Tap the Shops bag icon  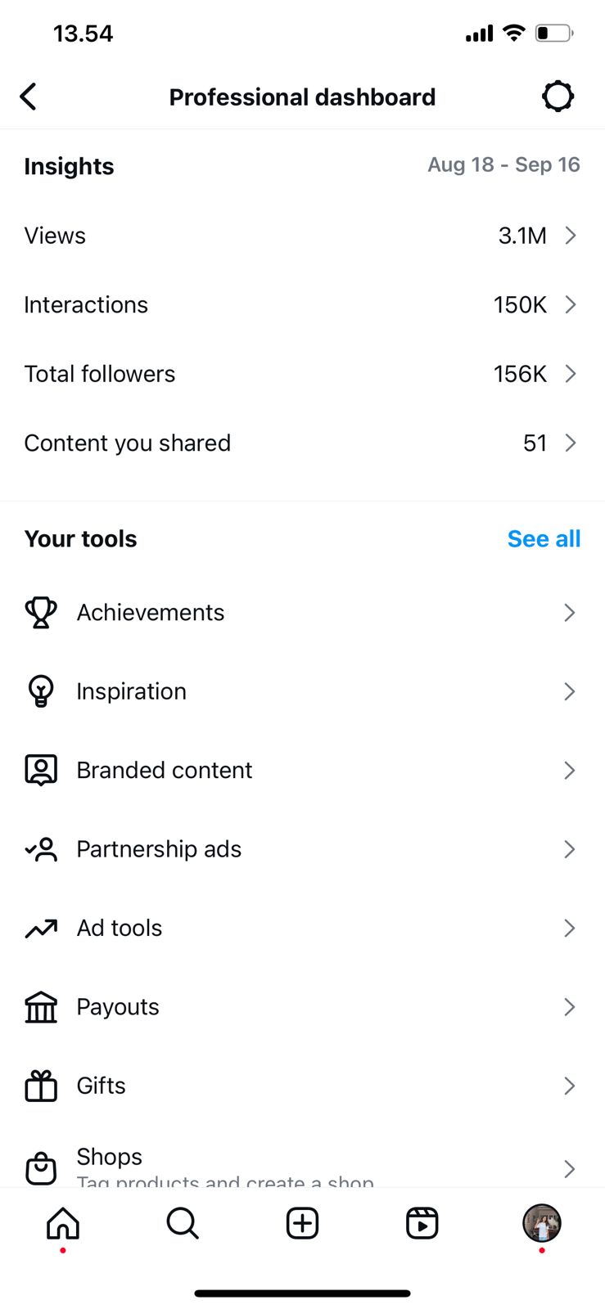pyautogui.click(x=41, y=1167)
